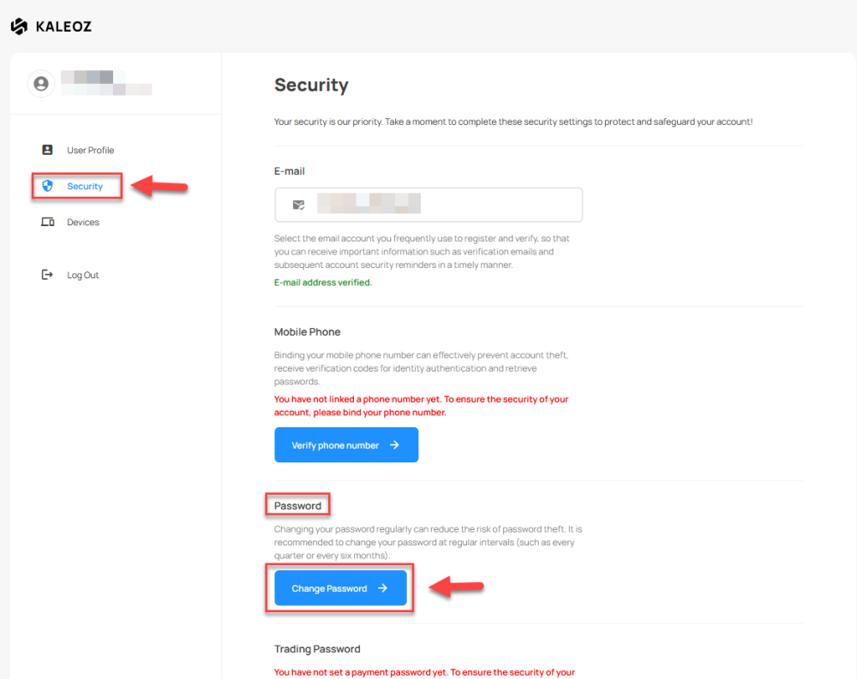Click the user avatar icon

pos(40,83)
